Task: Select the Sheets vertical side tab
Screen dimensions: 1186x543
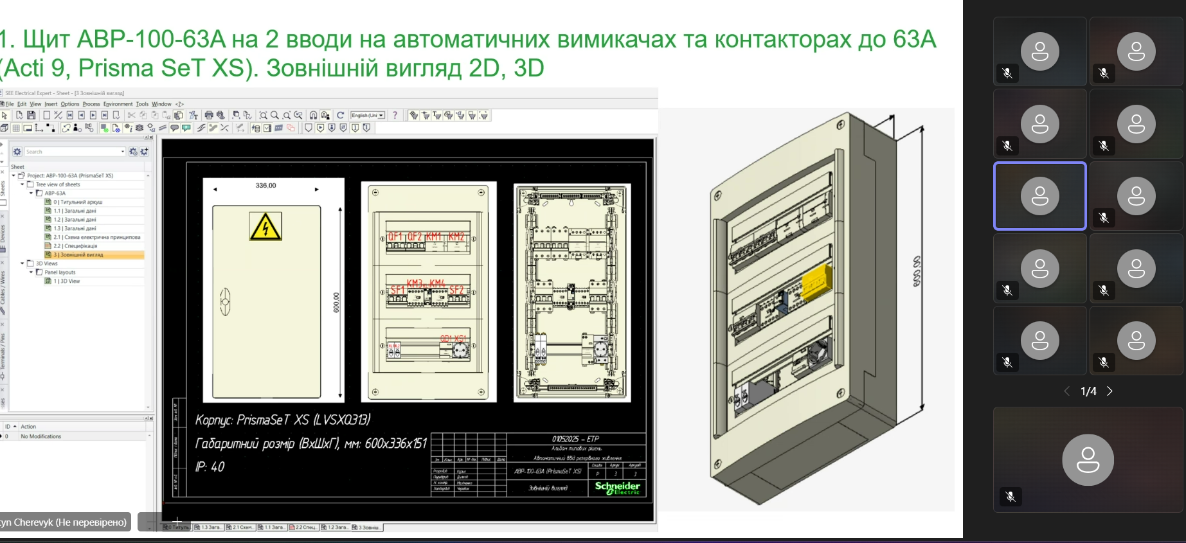Action: (3, 188)
